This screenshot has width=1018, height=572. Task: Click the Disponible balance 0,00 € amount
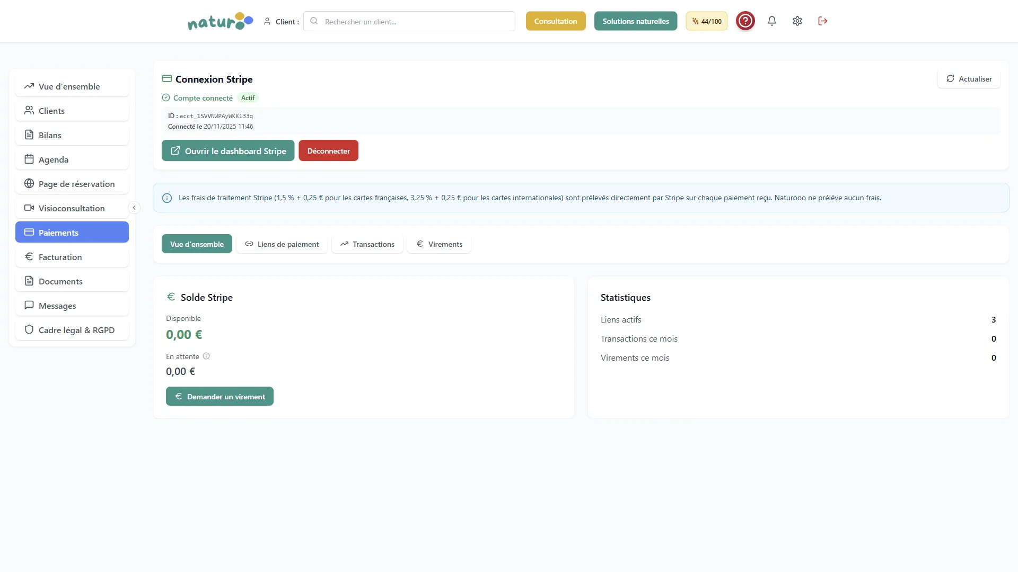click(x=184, y=335)
